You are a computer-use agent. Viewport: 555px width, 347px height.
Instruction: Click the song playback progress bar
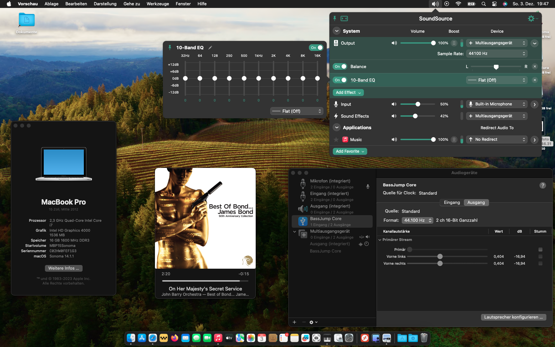(205, 281)
